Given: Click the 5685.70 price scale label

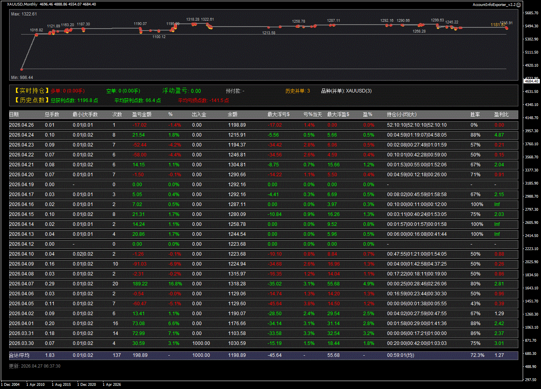Looking at the screenshot, I should [x=531, y=13].
